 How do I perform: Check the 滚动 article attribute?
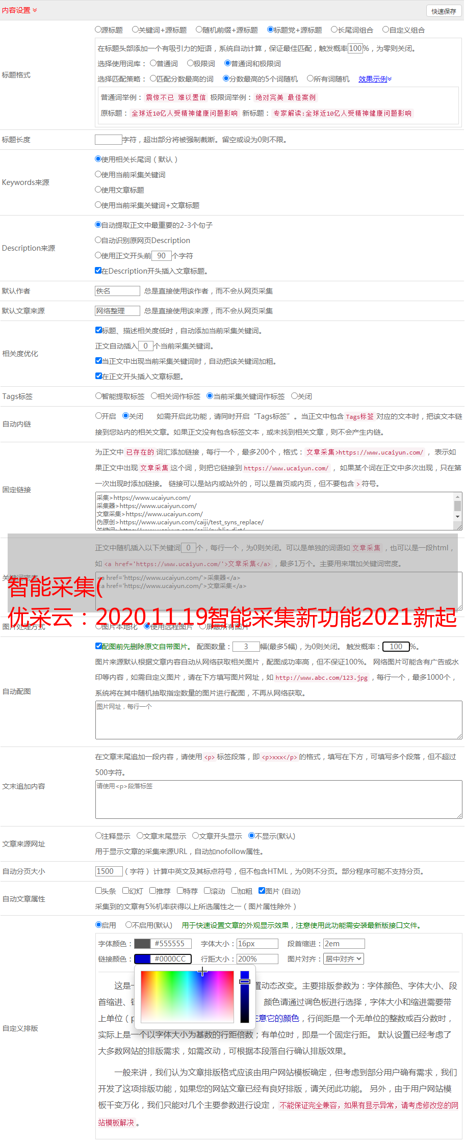point(207,891)
